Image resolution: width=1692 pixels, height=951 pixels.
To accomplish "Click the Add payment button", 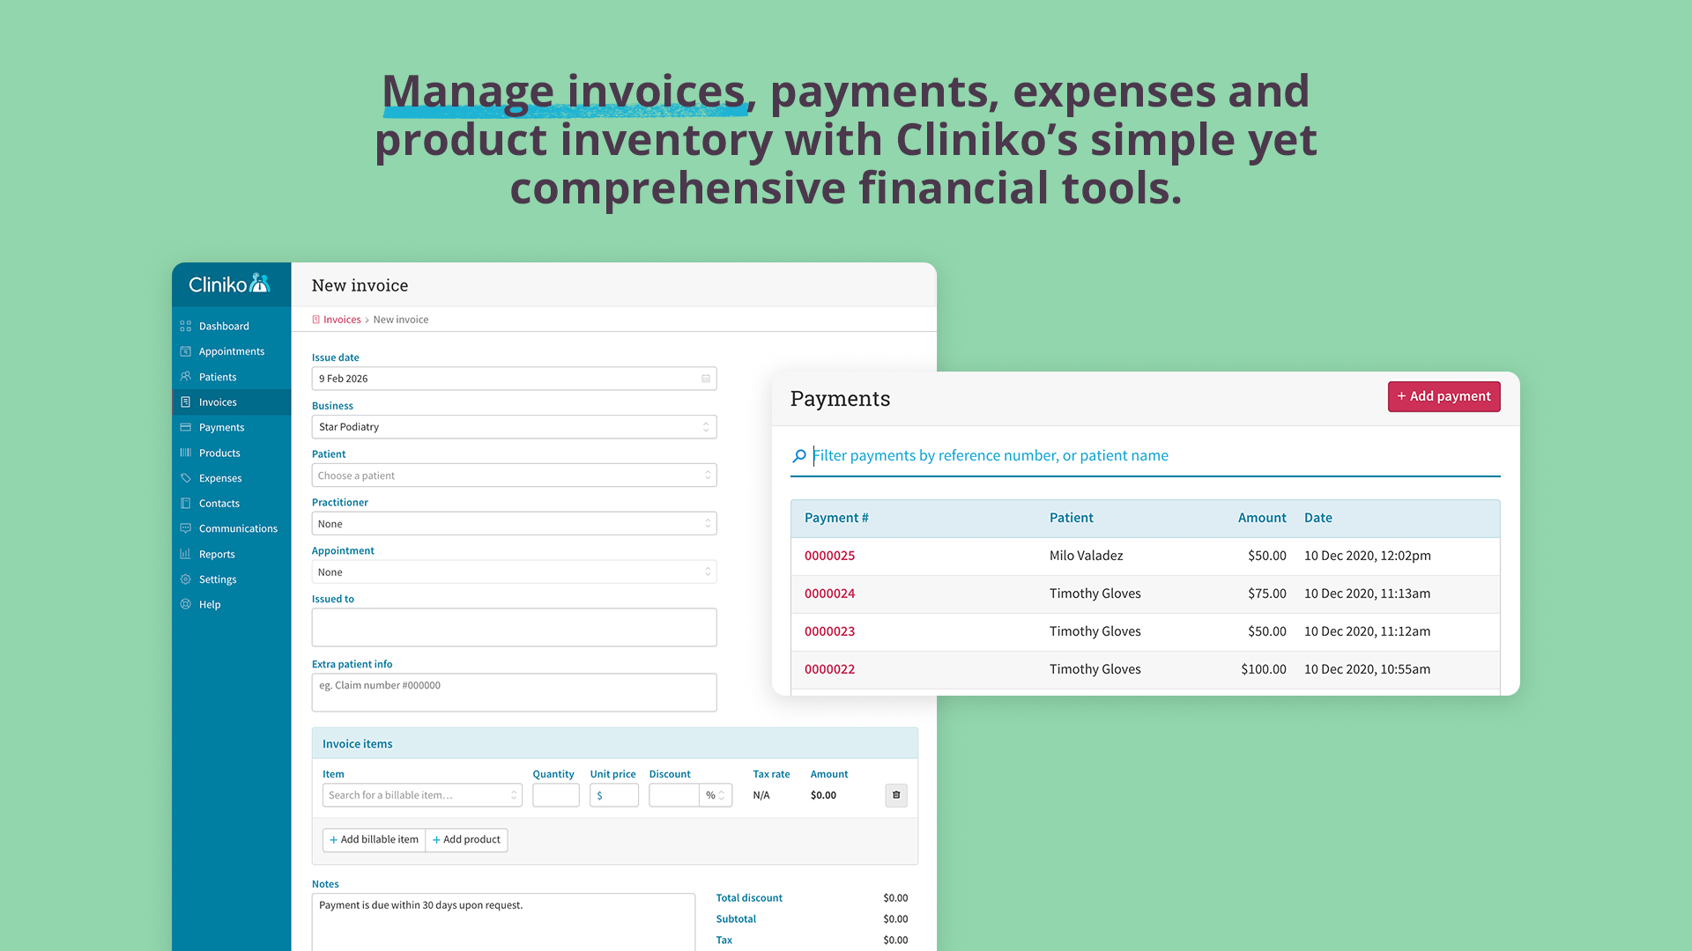I will [x=1443, y=397].
